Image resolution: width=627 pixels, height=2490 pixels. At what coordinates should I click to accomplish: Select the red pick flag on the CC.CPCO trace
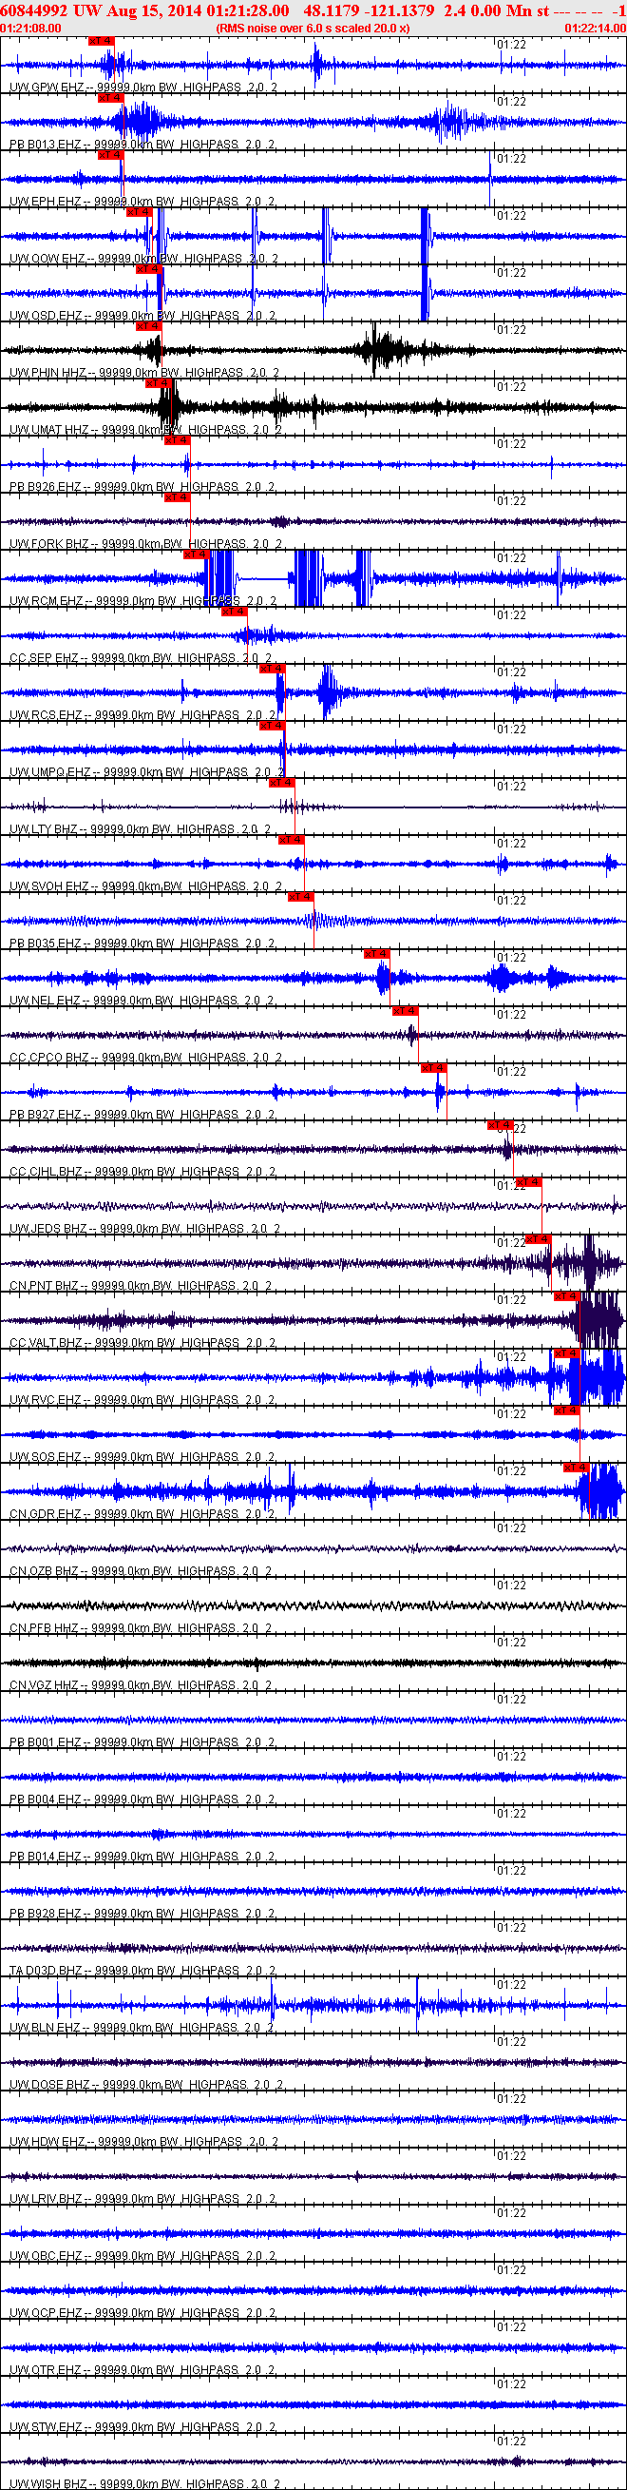tap(405, 1010)
